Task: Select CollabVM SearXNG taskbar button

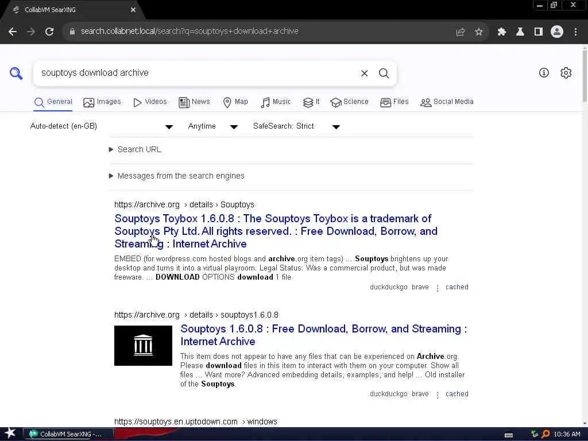Action: [69, 434]
